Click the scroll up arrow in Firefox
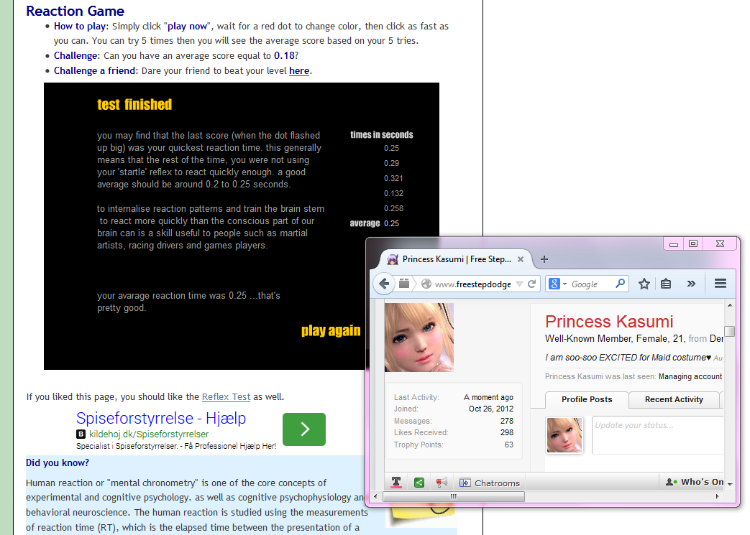The height and width of the screenshot is (535, 750). point(729,305)
